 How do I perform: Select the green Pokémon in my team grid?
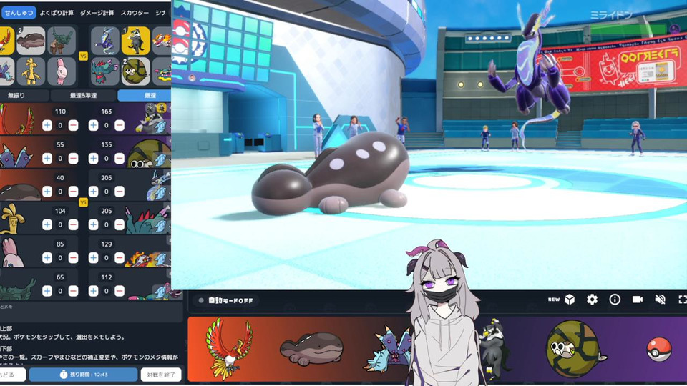tap(62, 41)
